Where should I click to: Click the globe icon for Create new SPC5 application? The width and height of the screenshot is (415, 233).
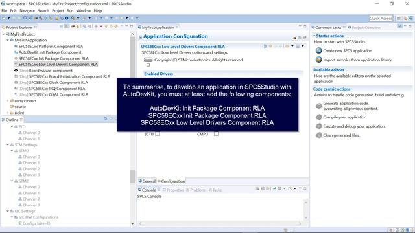tap(318, 50)
